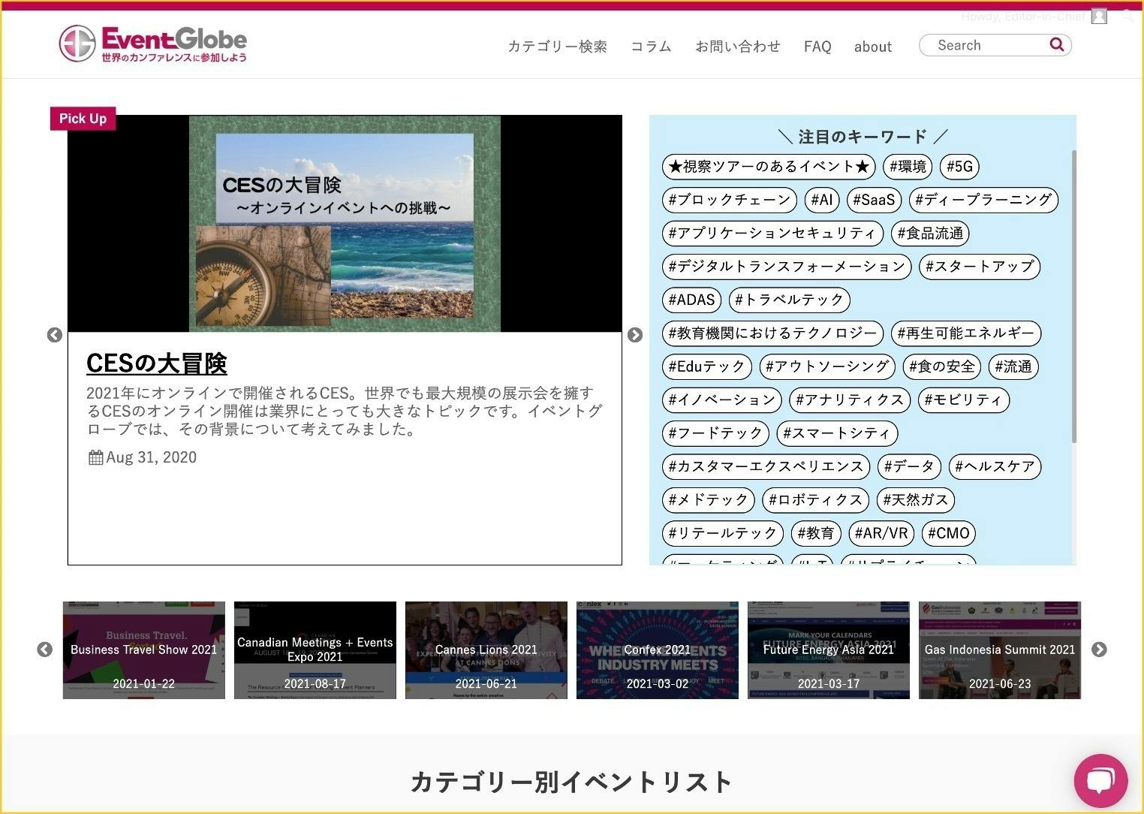Open コラム menu item
Image resolution: width=1144 pixels, height=814 pixels.
(651, 47)
